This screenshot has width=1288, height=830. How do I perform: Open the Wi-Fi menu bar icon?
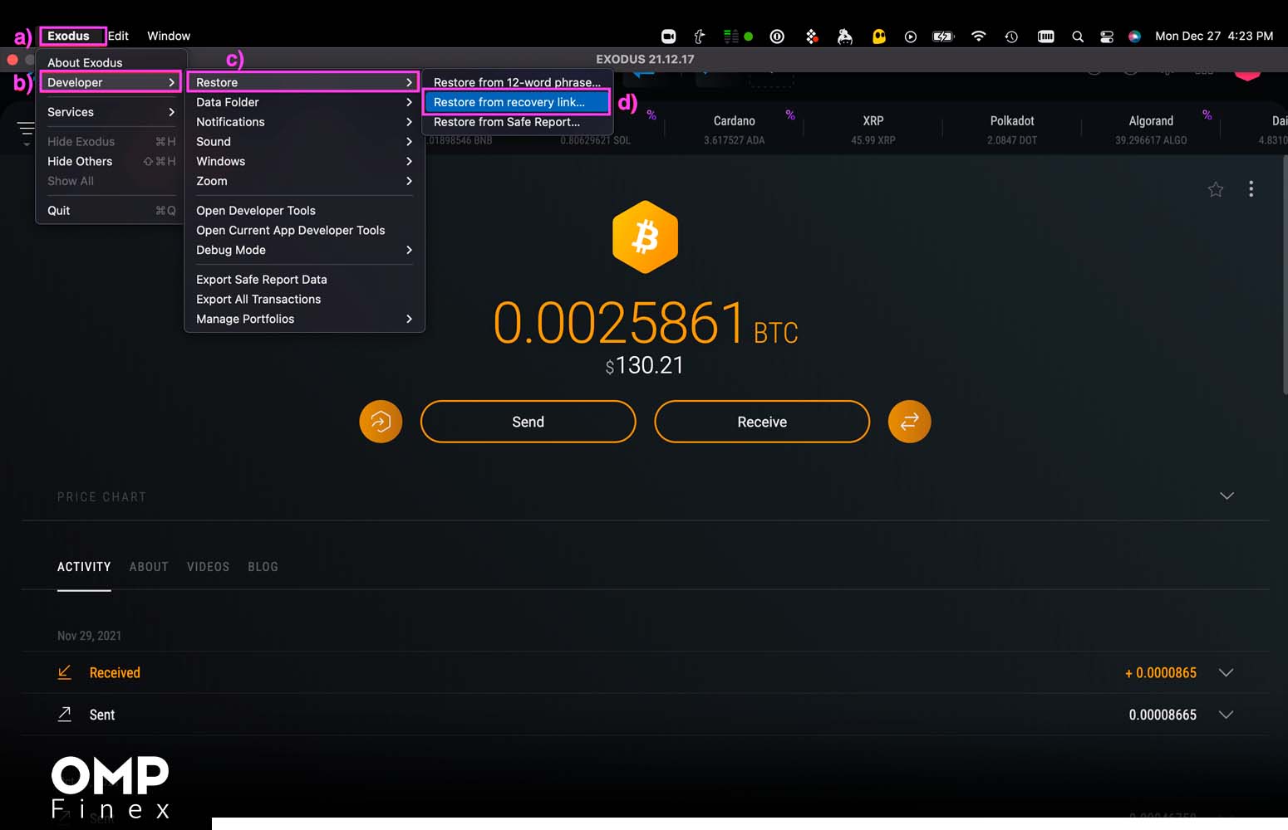click(x=978, y=37)
